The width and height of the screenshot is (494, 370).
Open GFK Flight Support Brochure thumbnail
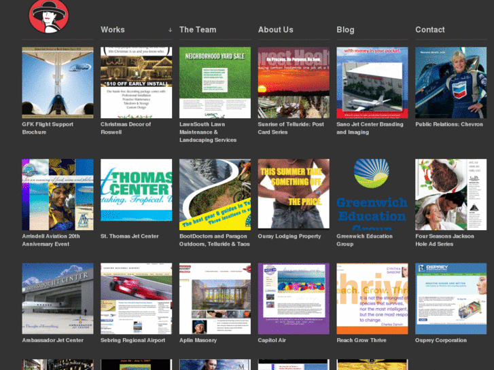tap(58, 82)
